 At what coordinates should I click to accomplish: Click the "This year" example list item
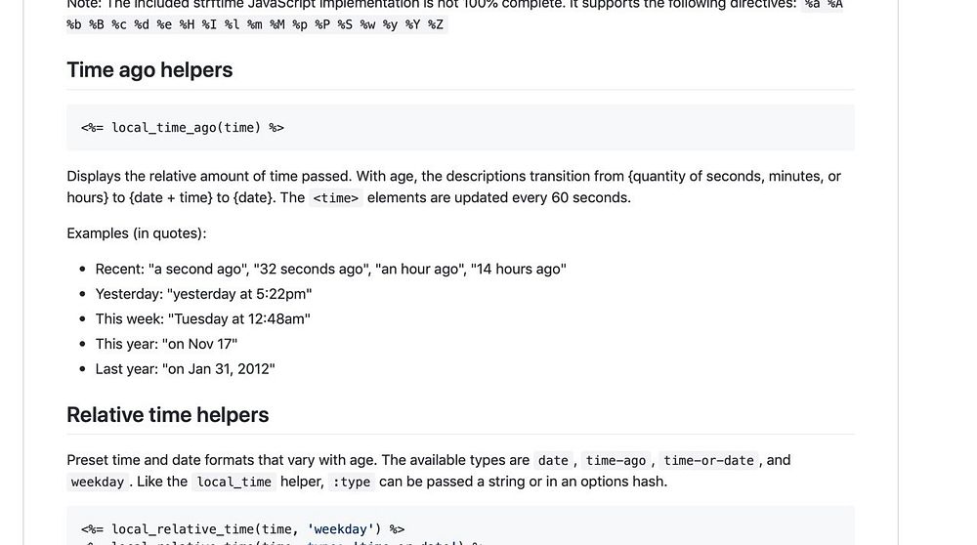(x=166, y=344)
